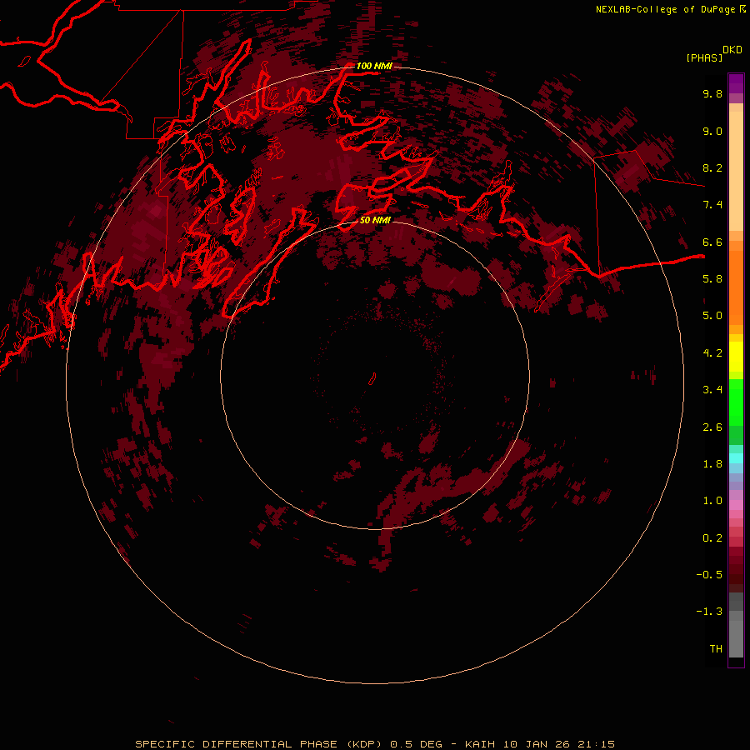This screenshot has width=750, height=750.
Task: Click the (KDP) product abbreviation in caption
Action: (x=363, y=744)
